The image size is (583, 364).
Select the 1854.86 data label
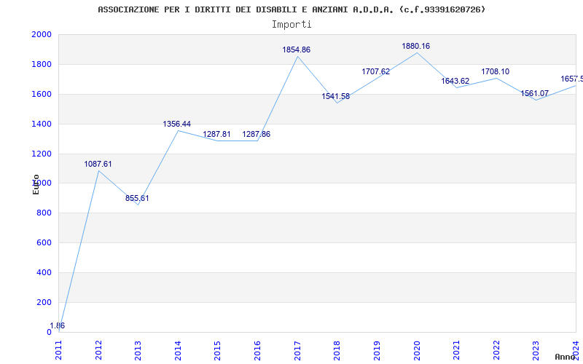click(x=296, y=50)
